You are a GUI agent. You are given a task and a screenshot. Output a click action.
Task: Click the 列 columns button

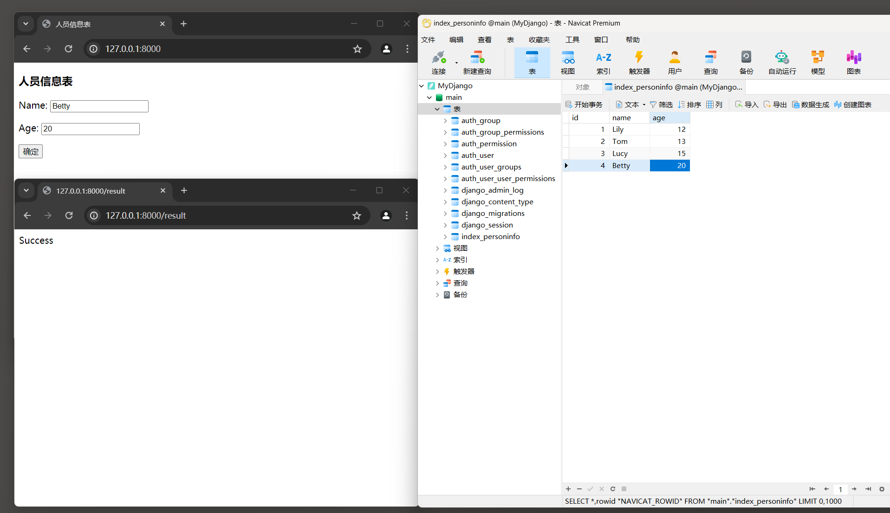715,105
